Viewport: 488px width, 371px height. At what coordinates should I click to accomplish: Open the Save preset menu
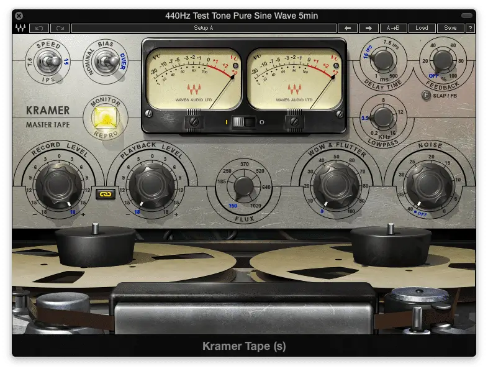[450, 28]
